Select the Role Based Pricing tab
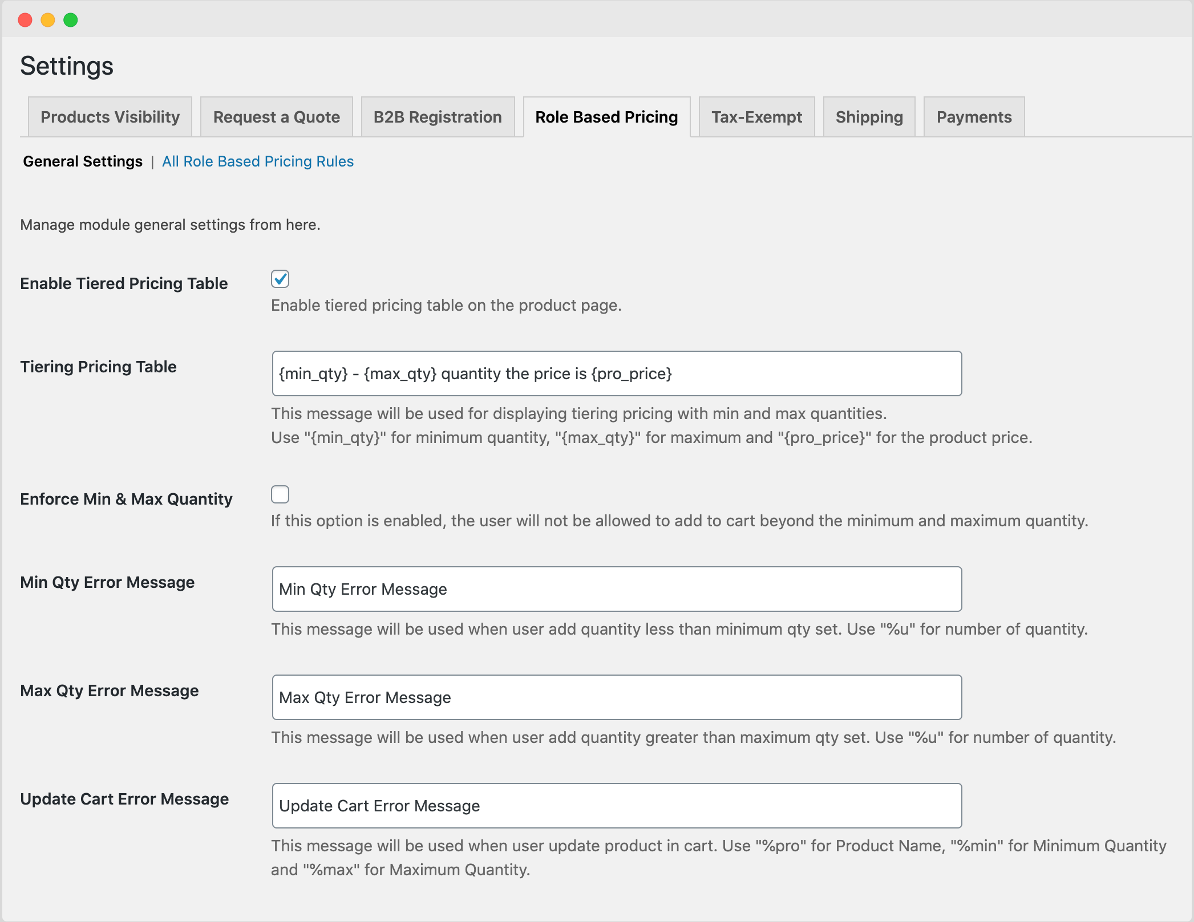The image size is (1194, 922). click(606, 117)
